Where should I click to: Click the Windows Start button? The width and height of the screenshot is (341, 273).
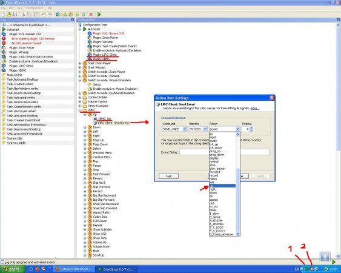pyautogui.click(x=12, y=269)
